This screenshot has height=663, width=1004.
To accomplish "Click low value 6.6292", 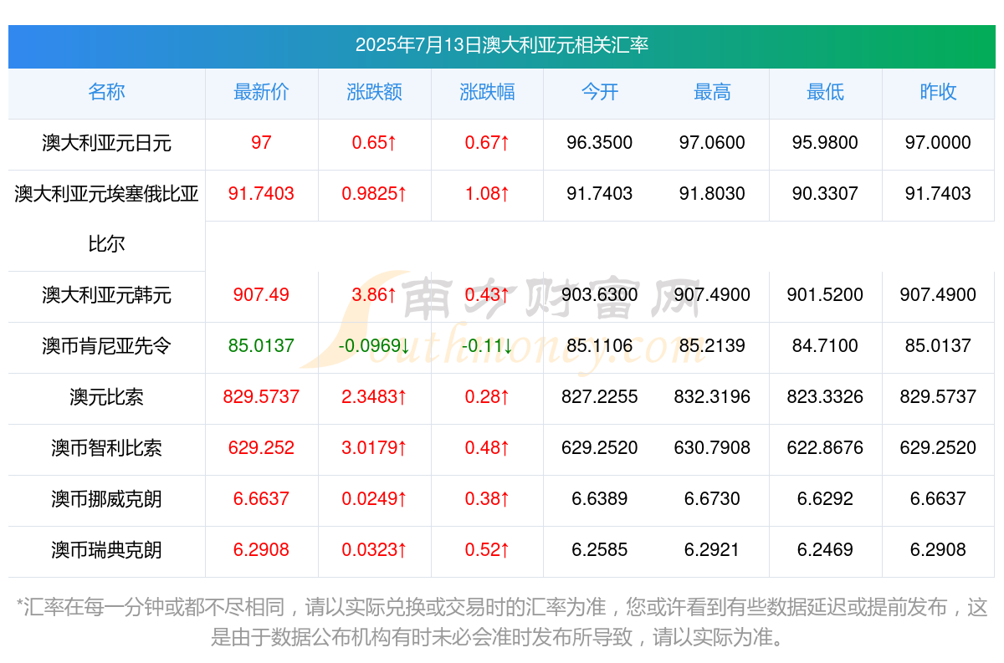I will [x=825, y=499].
